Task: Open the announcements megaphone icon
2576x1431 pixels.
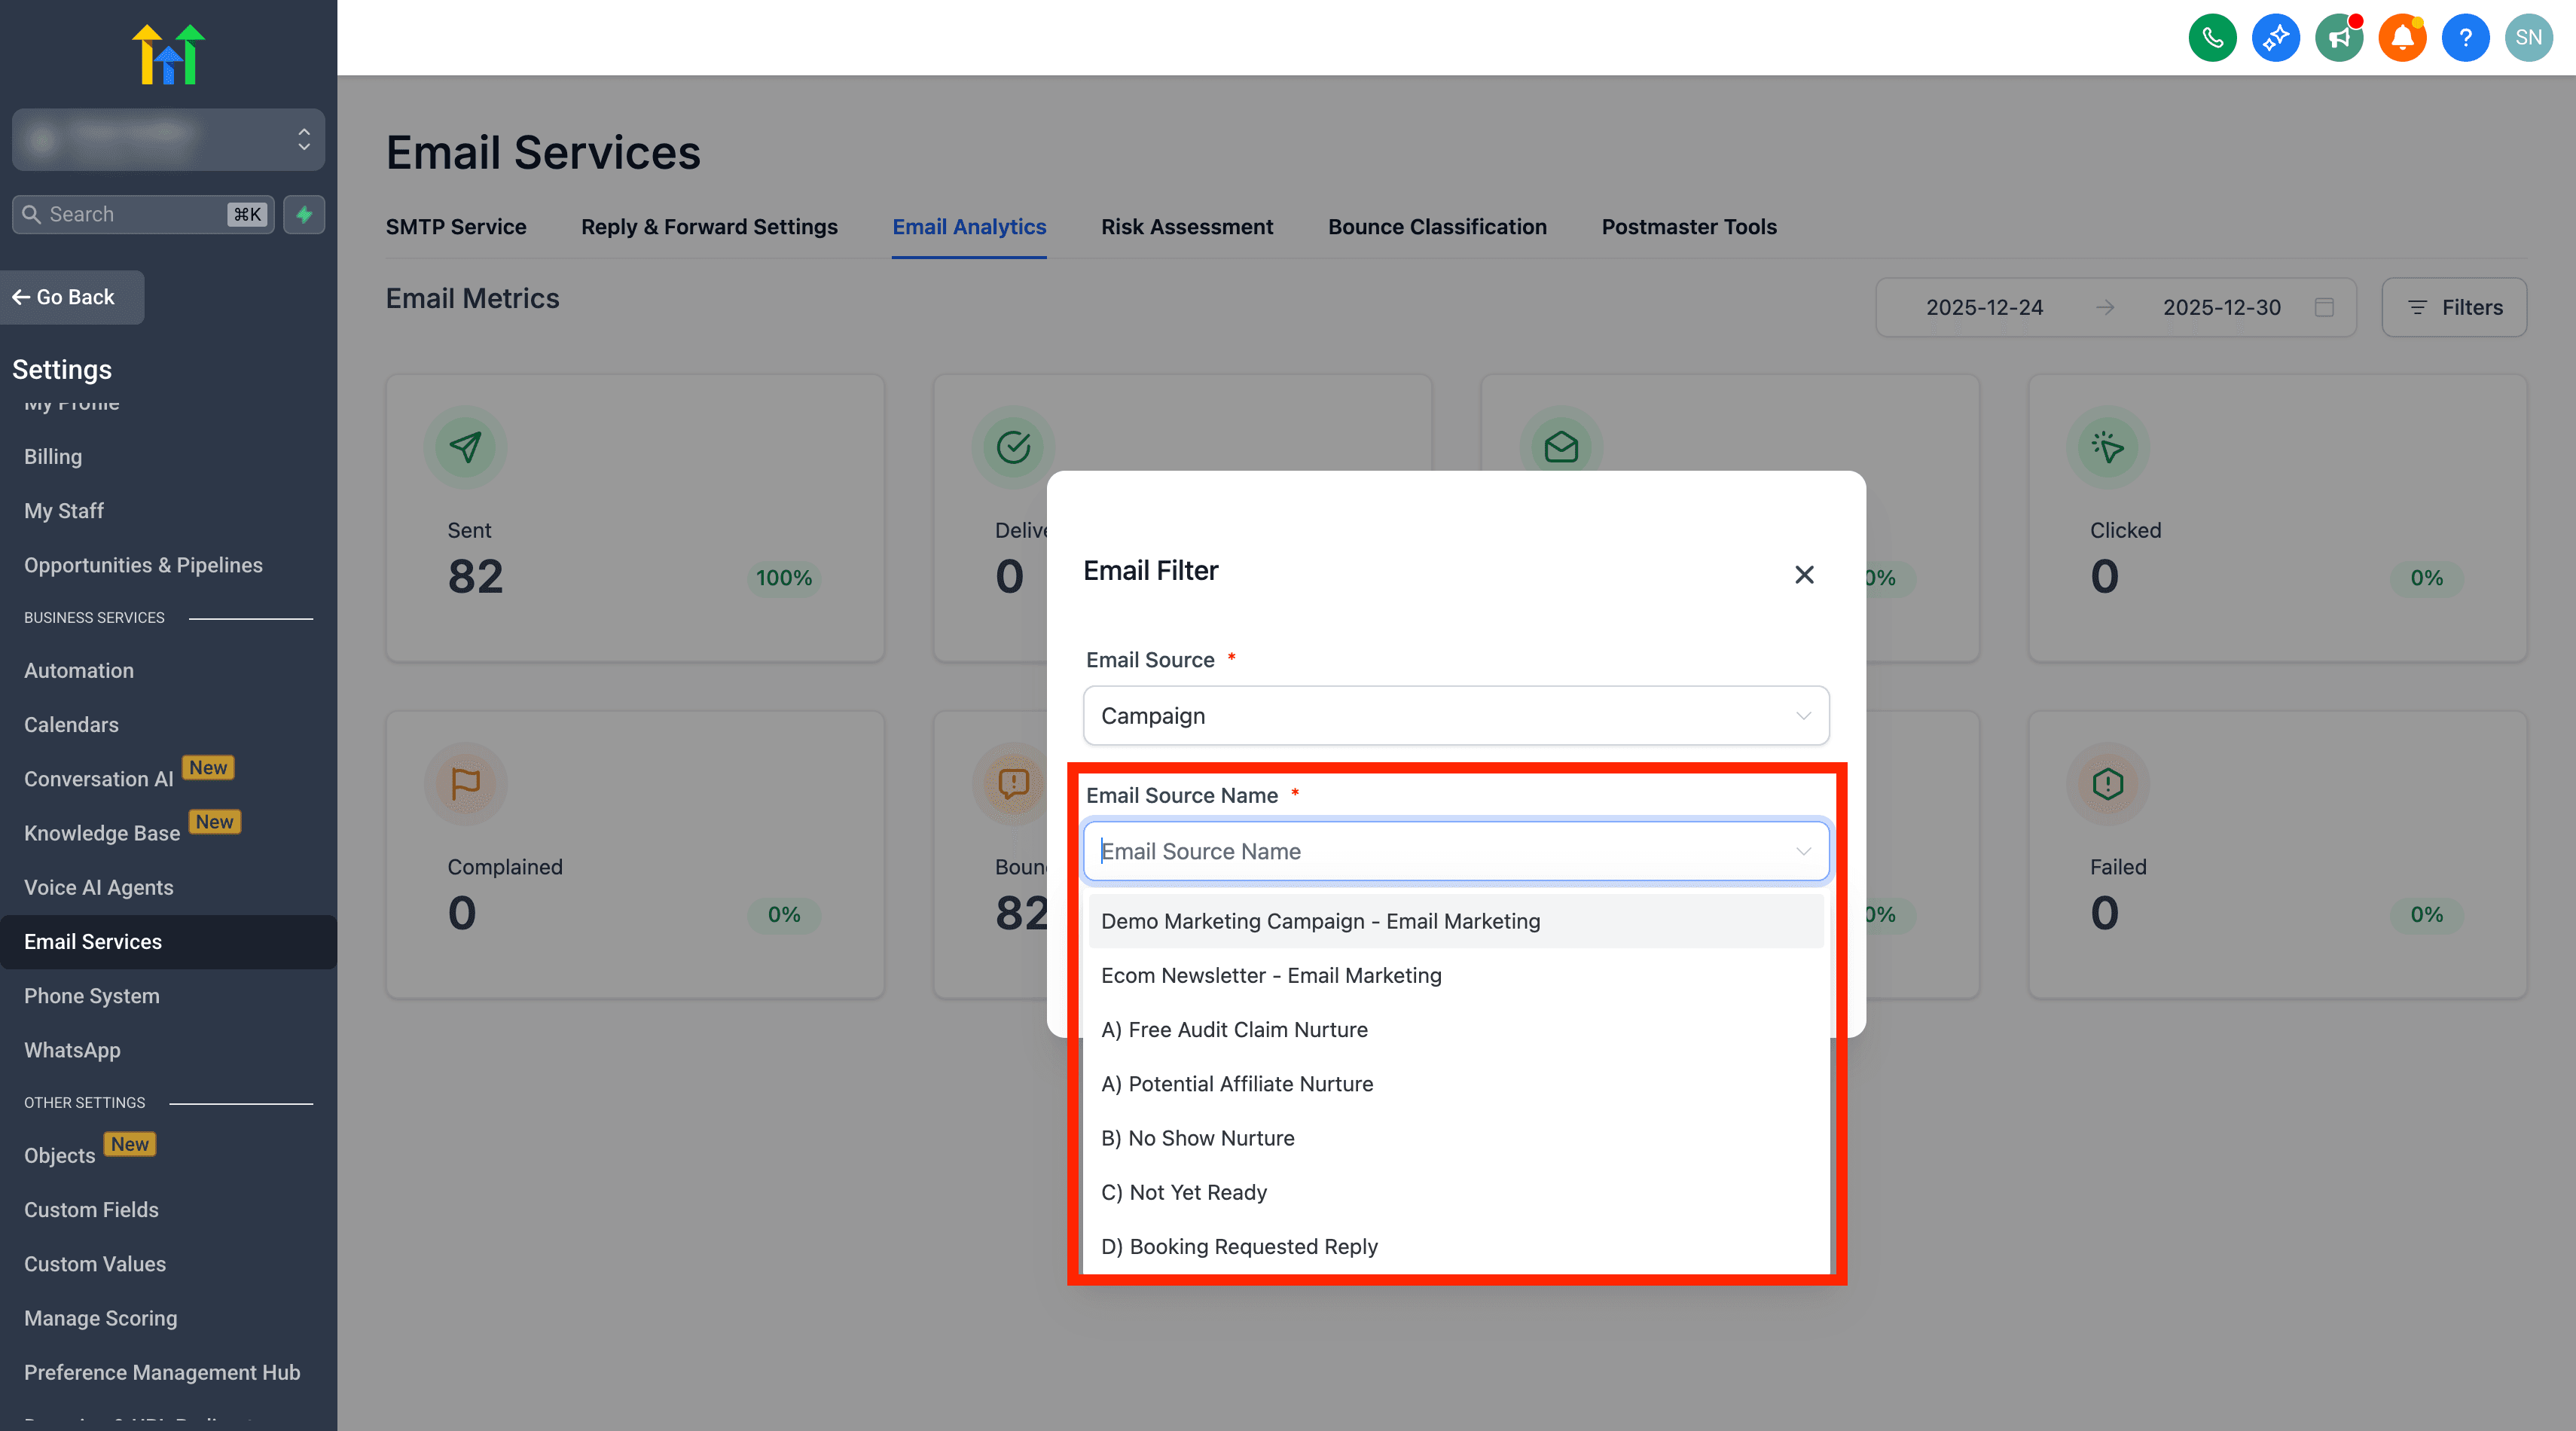Action: (x=2339, y=37)
